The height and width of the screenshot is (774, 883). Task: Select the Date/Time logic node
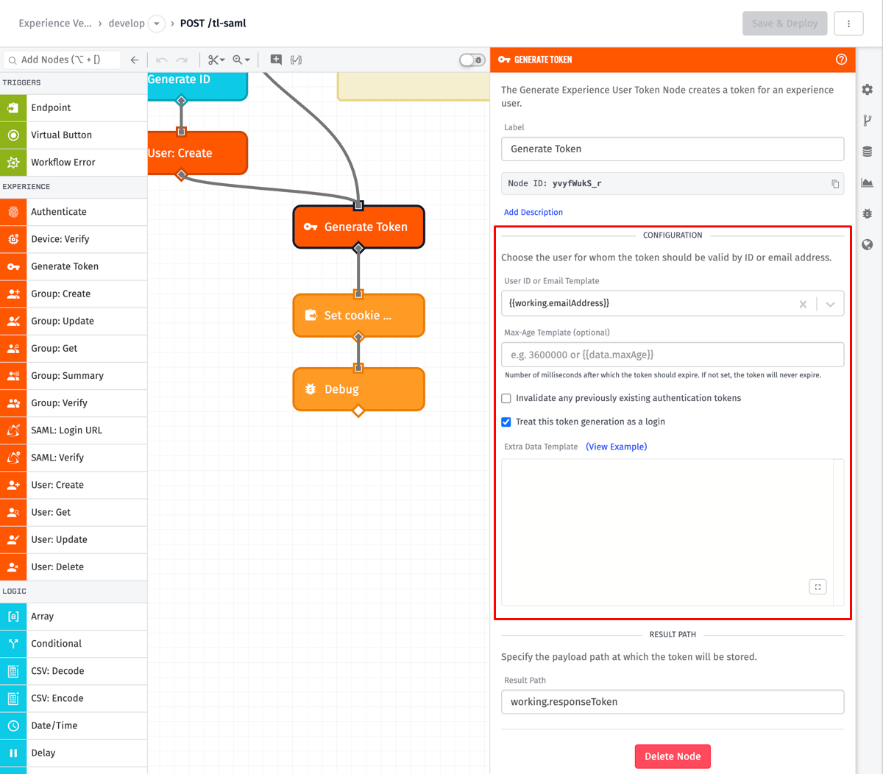pos(74,725)
